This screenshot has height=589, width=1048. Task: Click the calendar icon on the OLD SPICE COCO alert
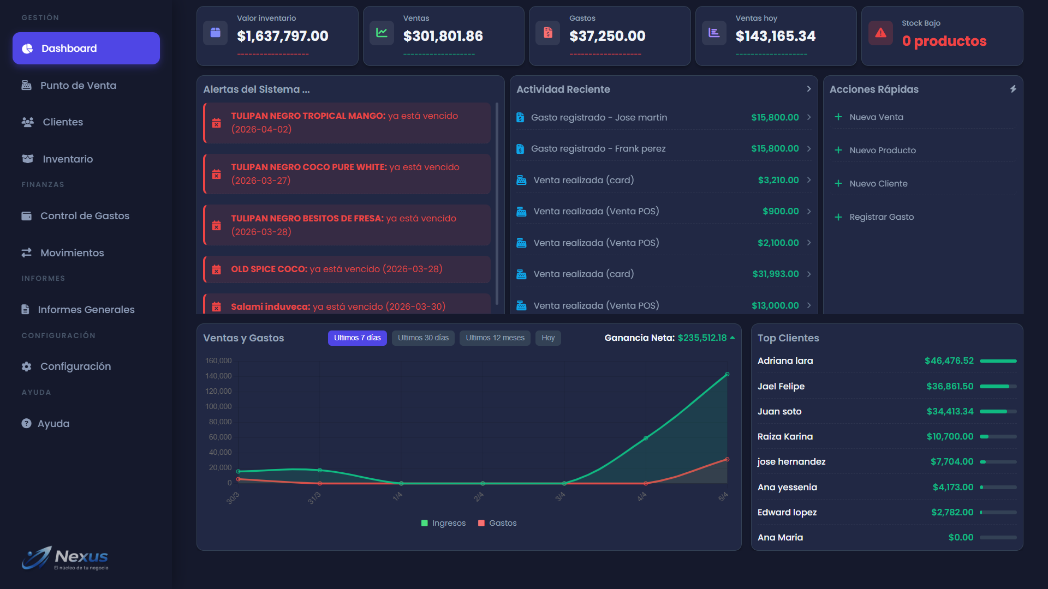pos(217,269)
